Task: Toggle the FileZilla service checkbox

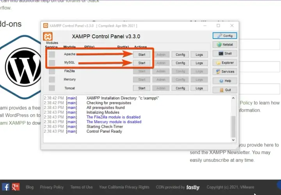Action: click(x=52, y=71)
